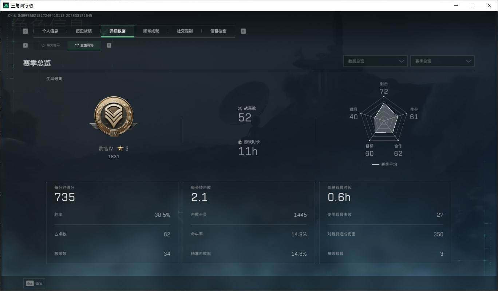
Task: Open the 赛季总览 dropdown
Action: point(442,61)
